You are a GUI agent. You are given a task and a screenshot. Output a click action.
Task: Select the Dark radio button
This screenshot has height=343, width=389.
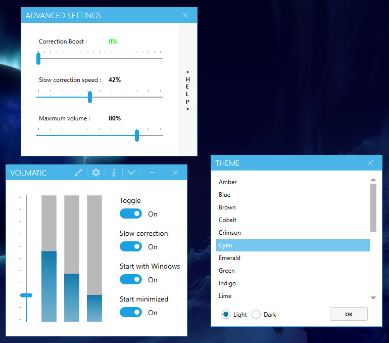(256, 314)
